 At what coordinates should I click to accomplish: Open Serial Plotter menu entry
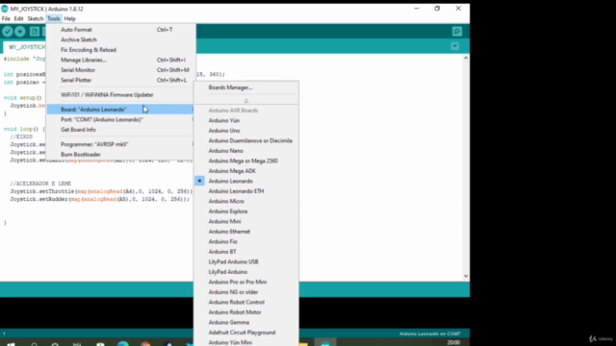coord(121,80)
